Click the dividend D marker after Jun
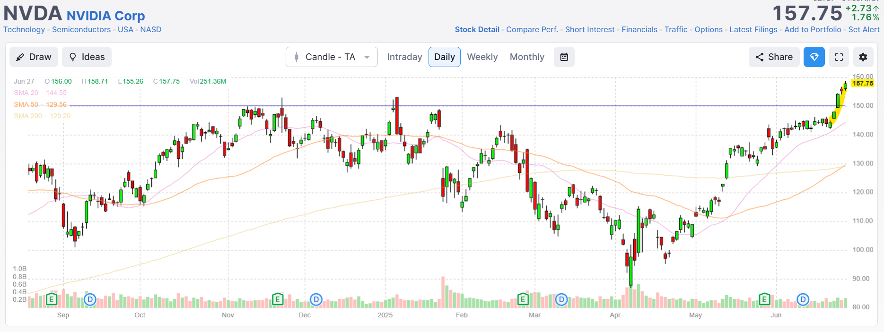 click(x=803, y=299)
